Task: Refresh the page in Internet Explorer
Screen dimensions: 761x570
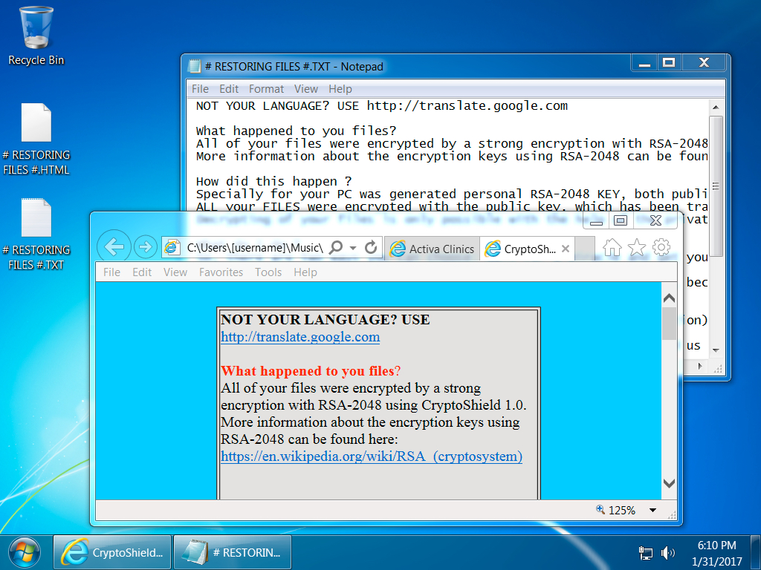Action: [371, 248]
